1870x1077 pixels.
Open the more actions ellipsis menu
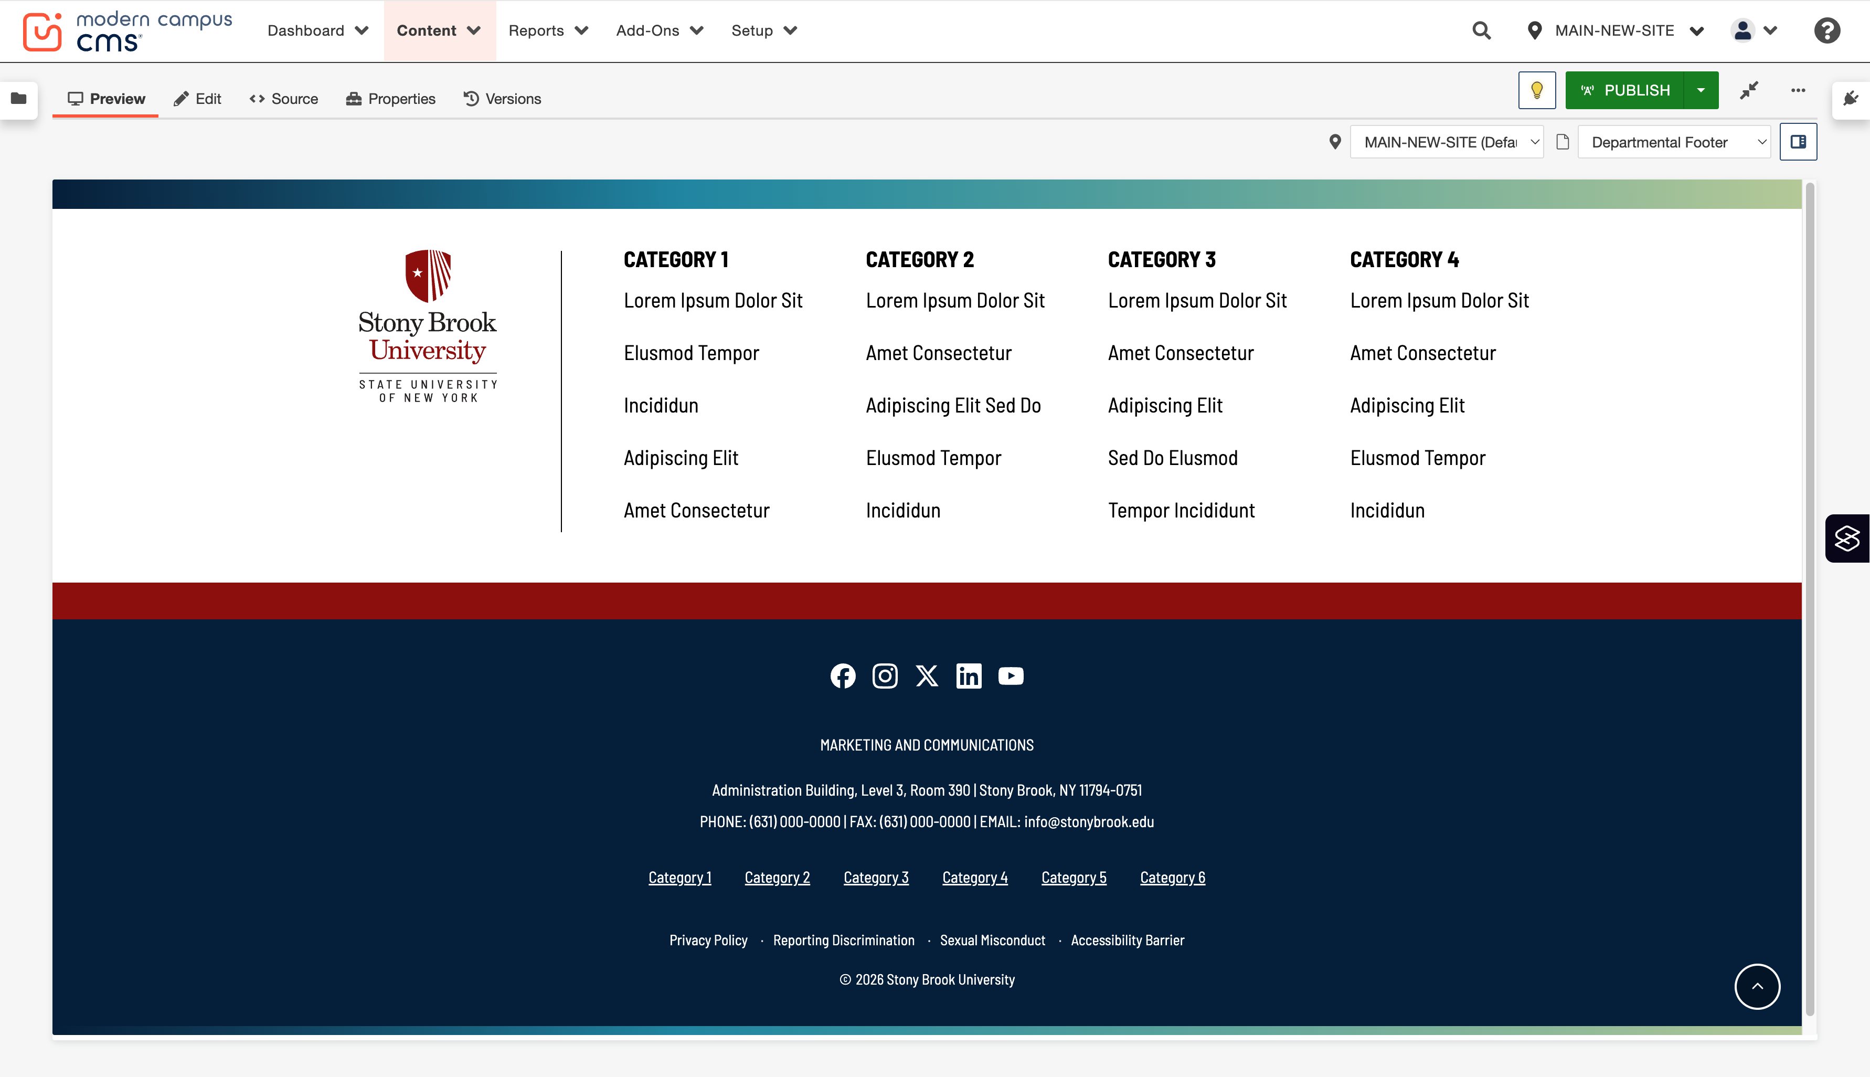pyautogui.click(x=1798, y=90)
